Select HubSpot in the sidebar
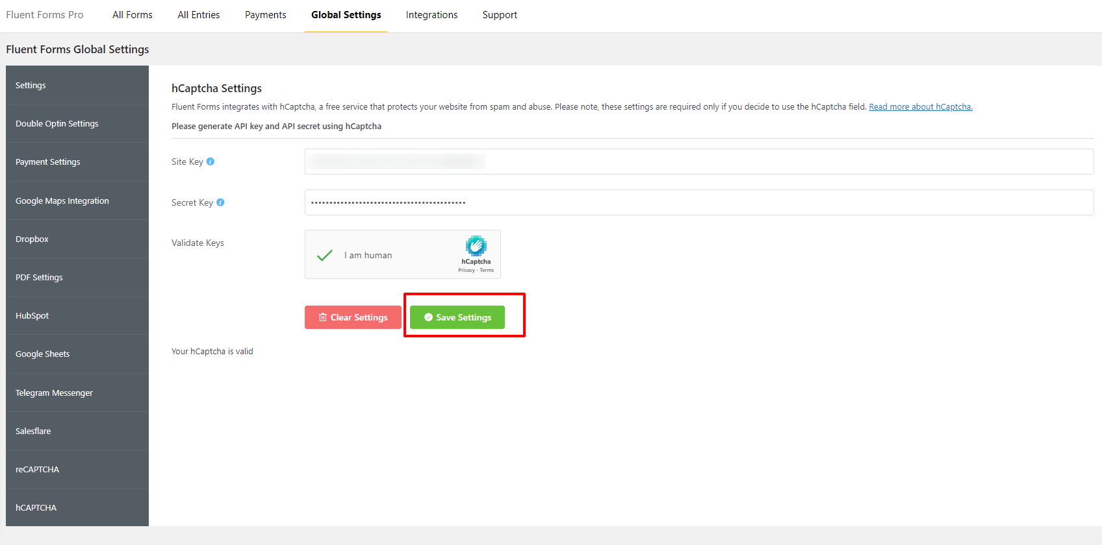 (x=77, y=315)
